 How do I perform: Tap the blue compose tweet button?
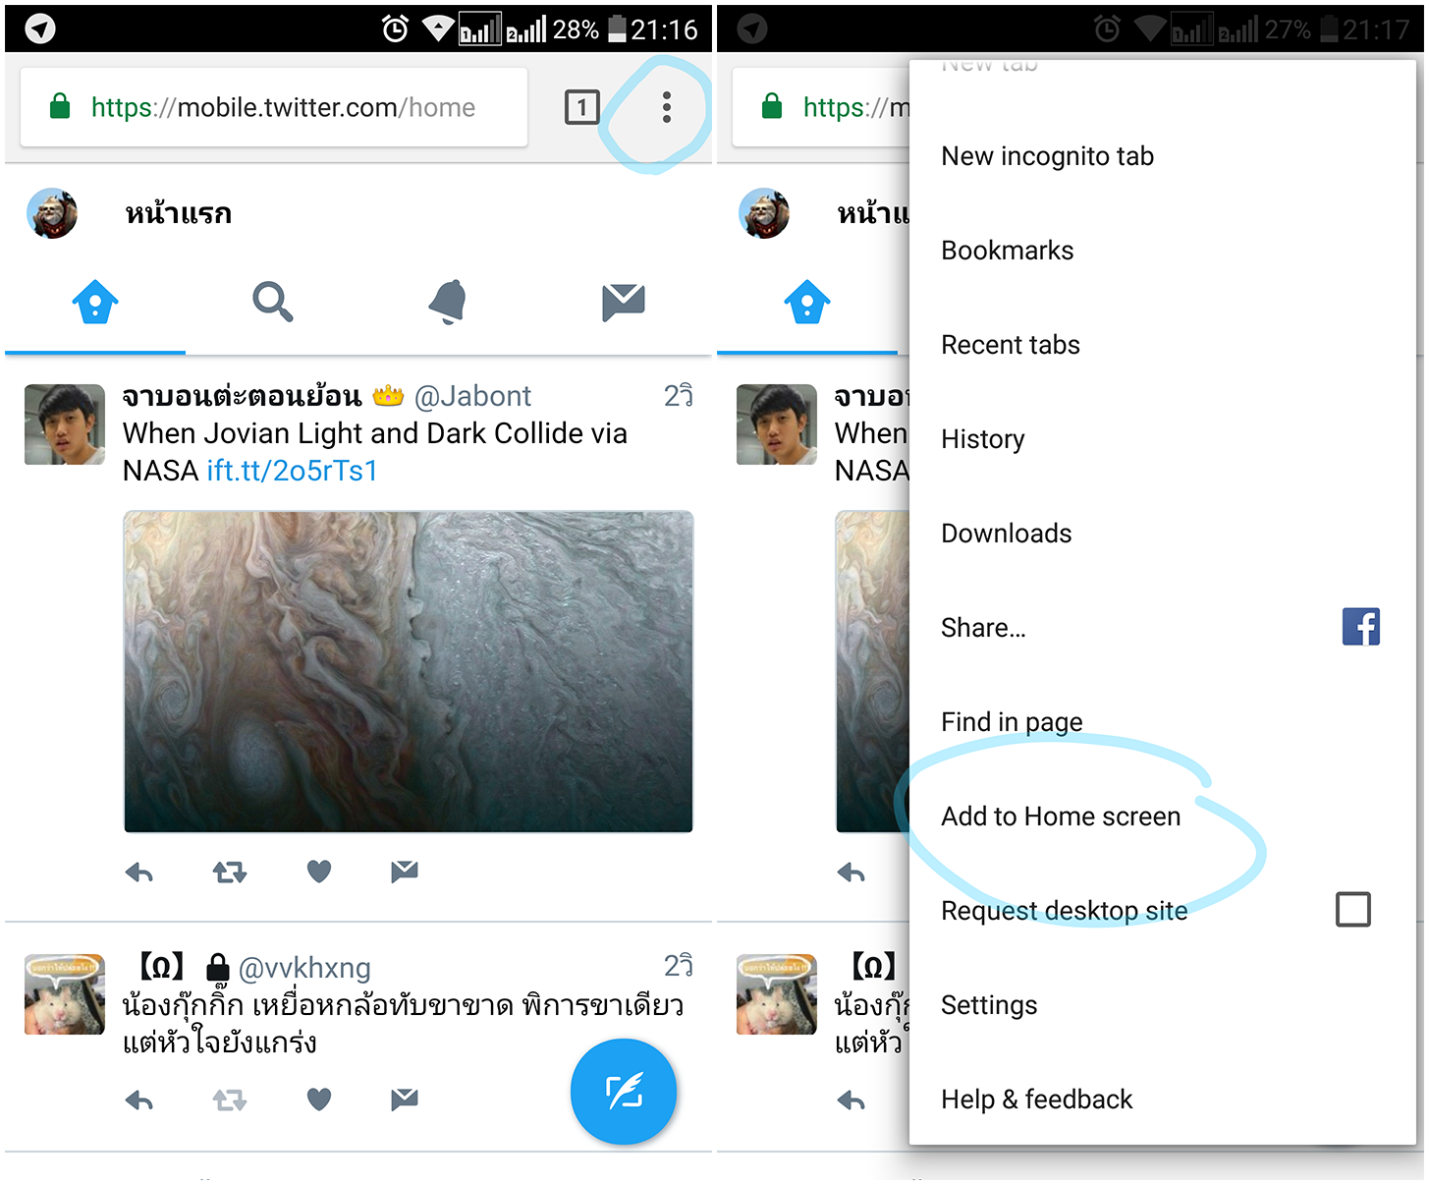pos(624,1091)
